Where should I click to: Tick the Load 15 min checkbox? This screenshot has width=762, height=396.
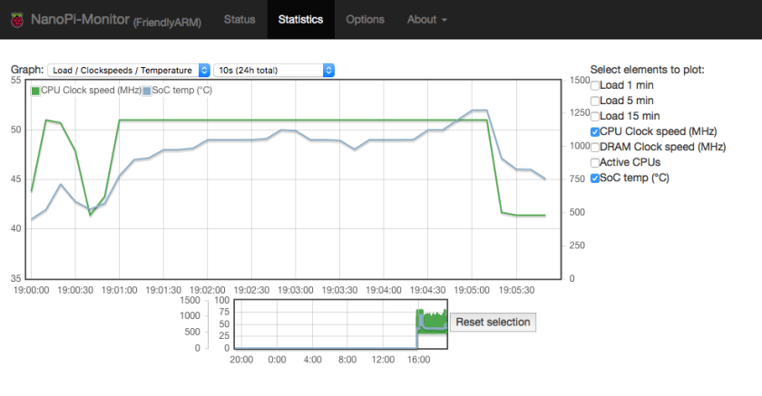(x=595, y=116)
